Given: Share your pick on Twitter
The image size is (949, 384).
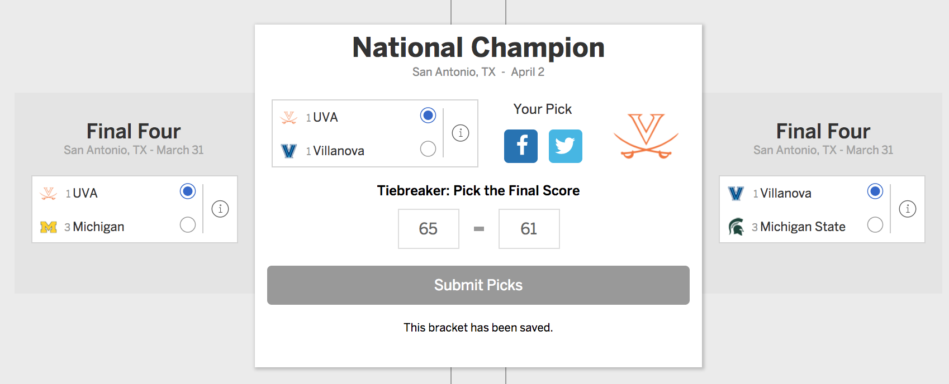Looking at the screenshot, I should (x=565, y=146).
